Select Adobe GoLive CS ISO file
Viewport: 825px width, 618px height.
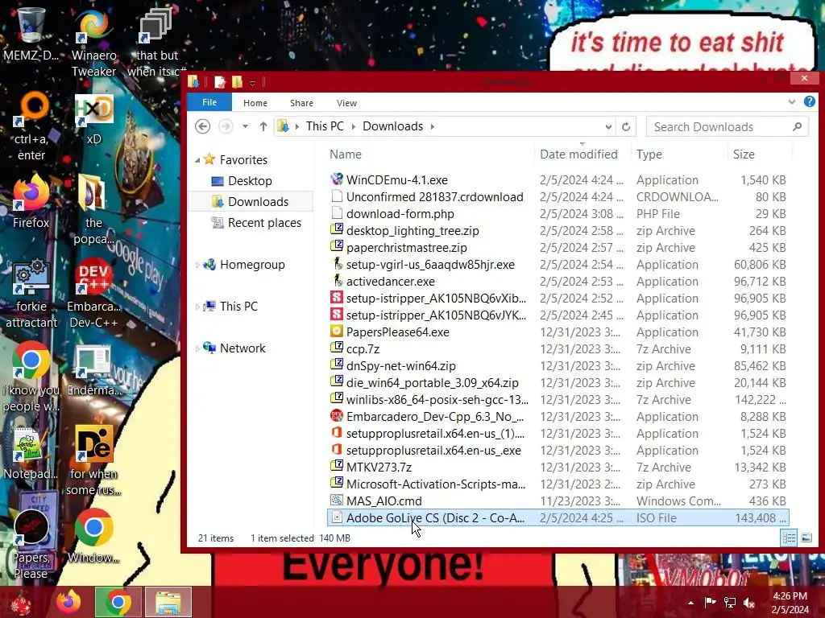click(558, 518)
